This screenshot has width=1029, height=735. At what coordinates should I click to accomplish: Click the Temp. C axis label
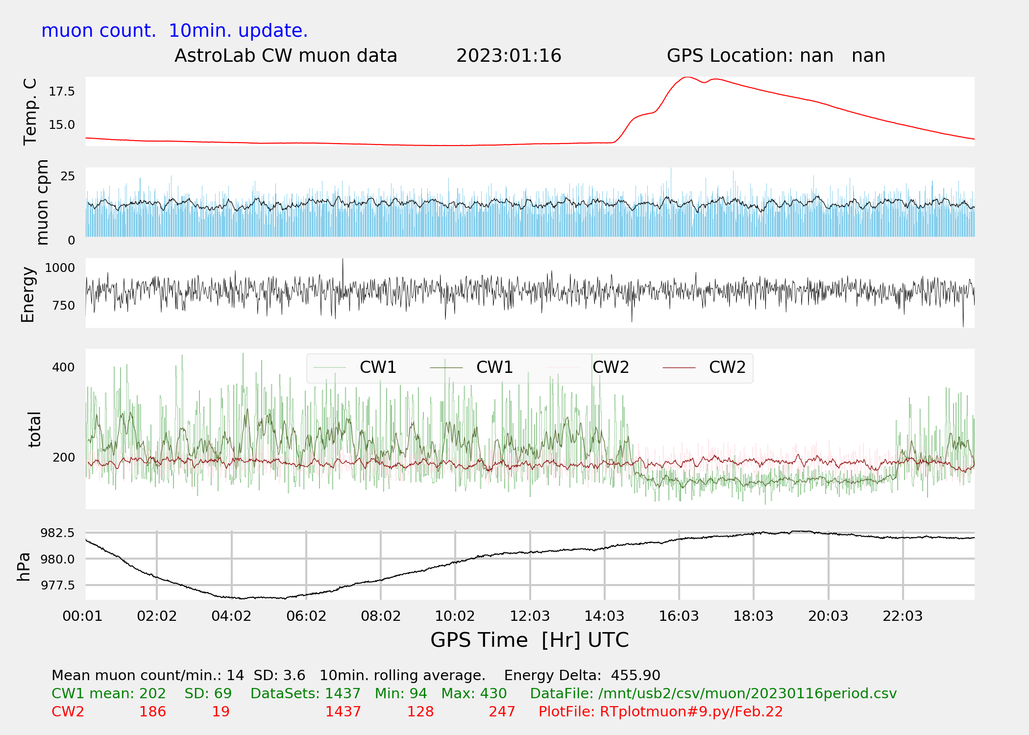click(30, 112)
